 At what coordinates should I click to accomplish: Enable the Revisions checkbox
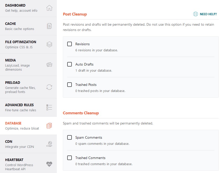[70, 44]
